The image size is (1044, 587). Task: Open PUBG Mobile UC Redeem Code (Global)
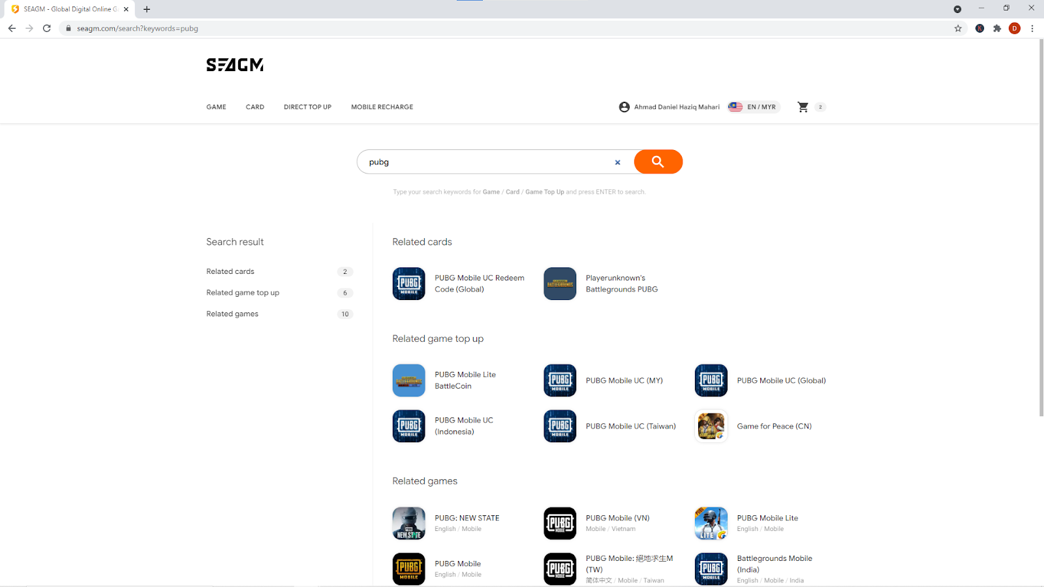pyautogui.click(x=480, y=284)
